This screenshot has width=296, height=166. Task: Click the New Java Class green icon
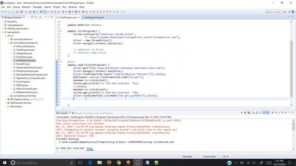click(34, 12)
